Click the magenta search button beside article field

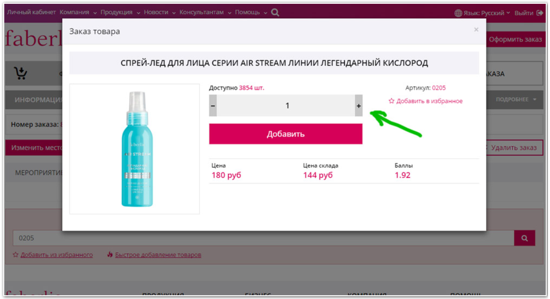pyautogui.click(x=525, y=238)
